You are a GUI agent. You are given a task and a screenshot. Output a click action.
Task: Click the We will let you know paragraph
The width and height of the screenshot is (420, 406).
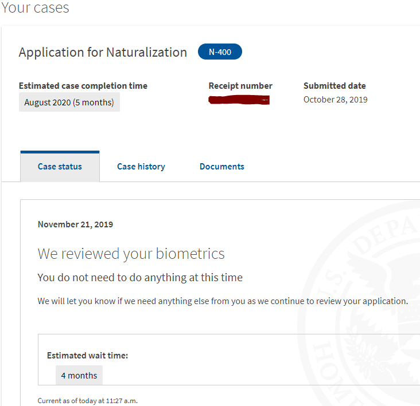click(x=223, y=301)
